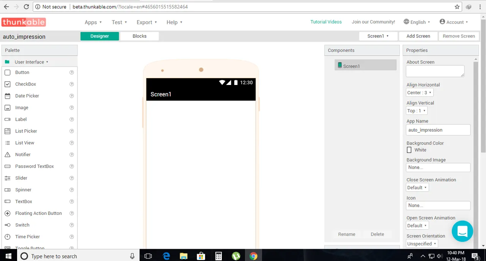The height and width of the screenshot is (261, 486).
Task: Open help for the Slider component
Action: tap(72, 178)
